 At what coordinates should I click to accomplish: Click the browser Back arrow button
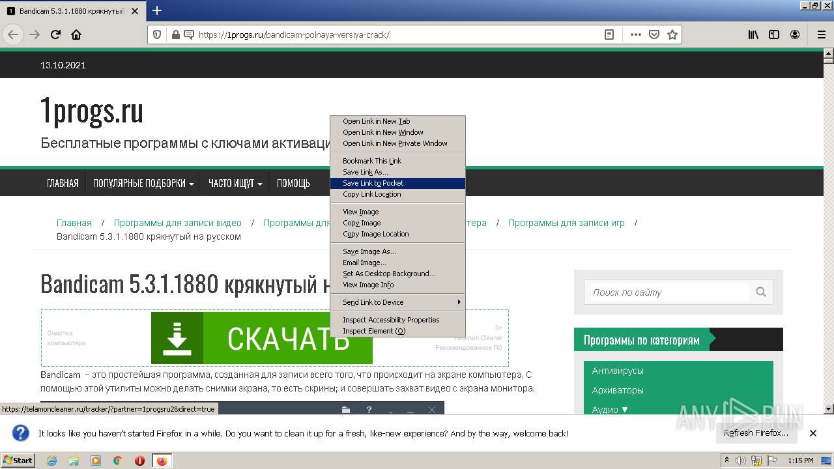click(x=13, y=35)
